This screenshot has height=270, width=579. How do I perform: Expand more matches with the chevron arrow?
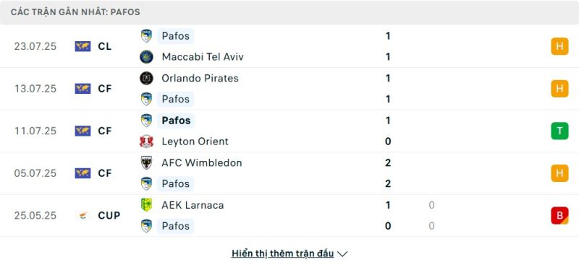pyautogui.click(x=342, y=254)
